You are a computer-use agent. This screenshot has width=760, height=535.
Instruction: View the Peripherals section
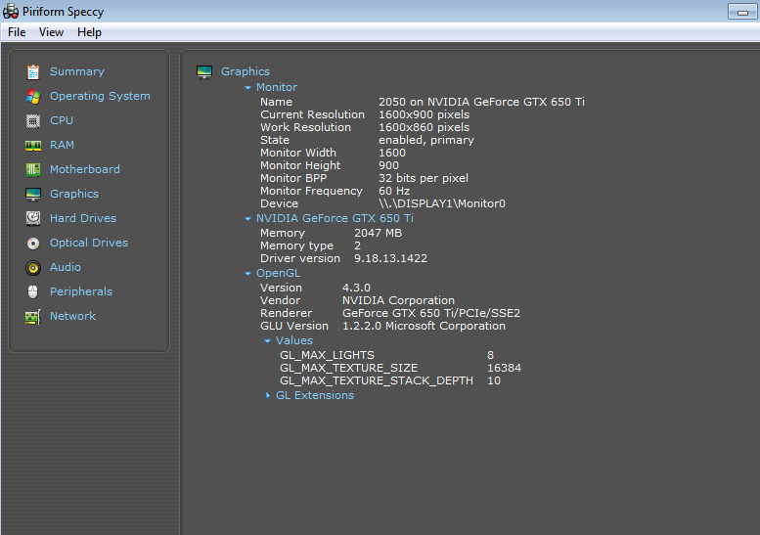point(81,291)
